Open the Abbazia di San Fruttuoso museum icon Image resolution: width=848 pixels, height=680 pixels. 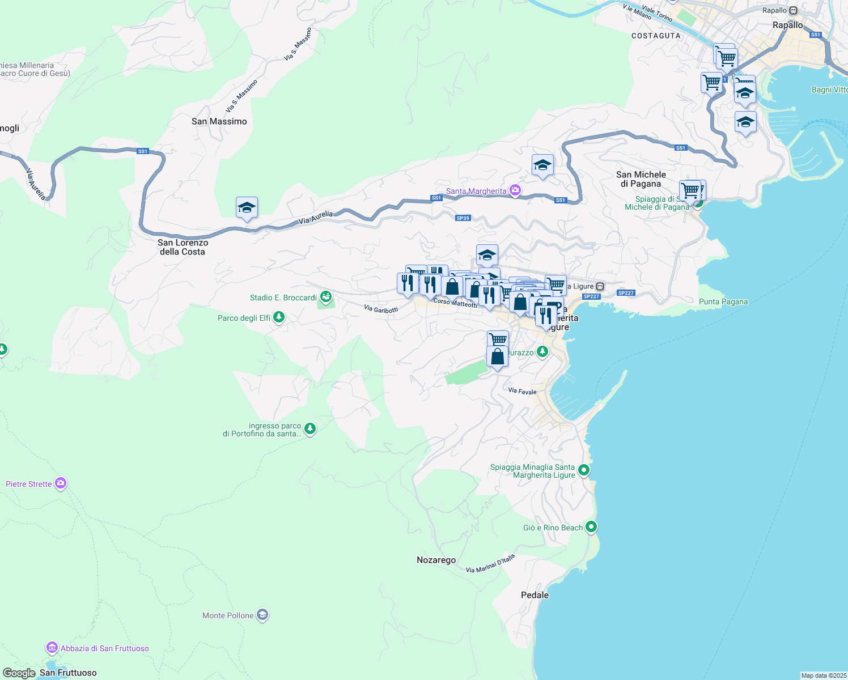pyautogui.click(x=52, y=648)
